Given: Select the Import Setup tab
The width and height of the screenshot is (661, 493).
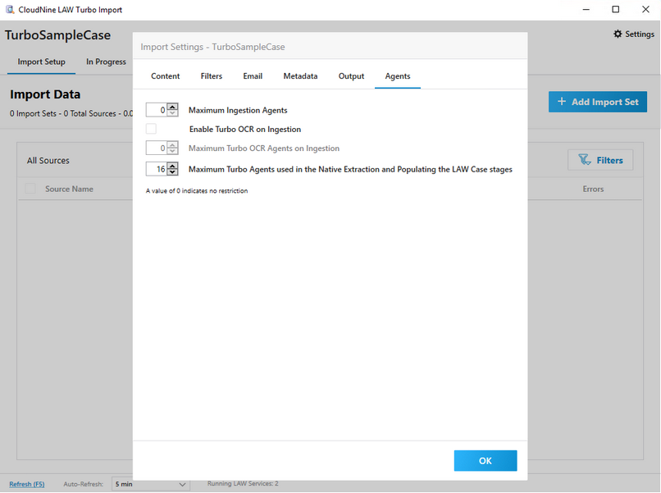Looking at the screenshot, I should click(x=40, y=62).
